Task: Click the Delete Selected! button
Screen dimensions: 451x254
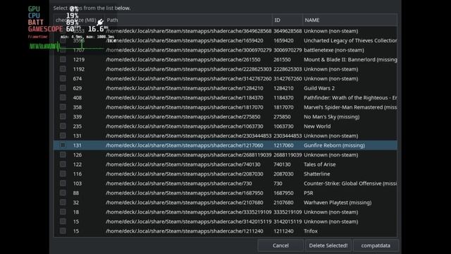Action: (328, 246)
